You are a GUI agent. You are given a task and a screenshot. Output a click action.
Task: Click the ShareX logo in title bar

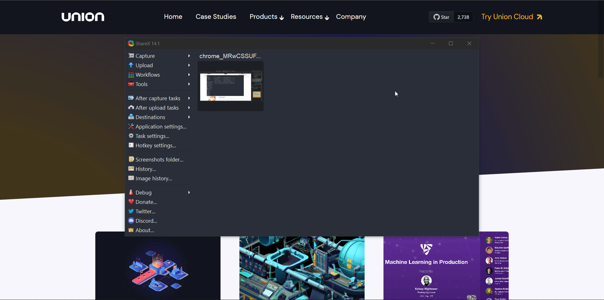(131, 43)
